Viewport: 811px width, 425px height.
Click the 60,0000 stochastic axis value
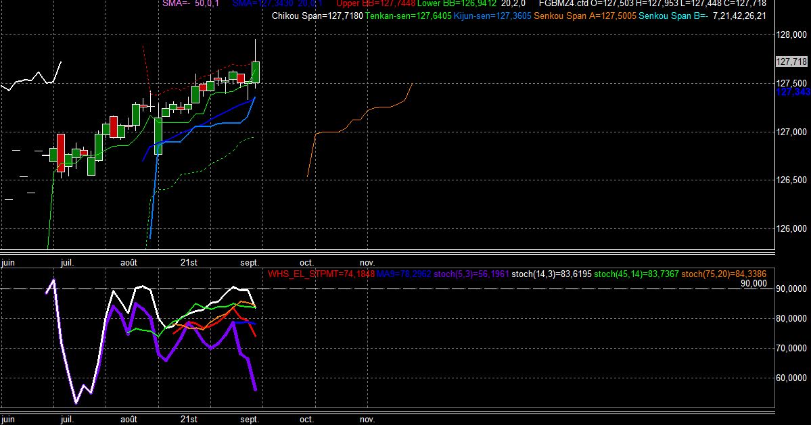[791, 378]
